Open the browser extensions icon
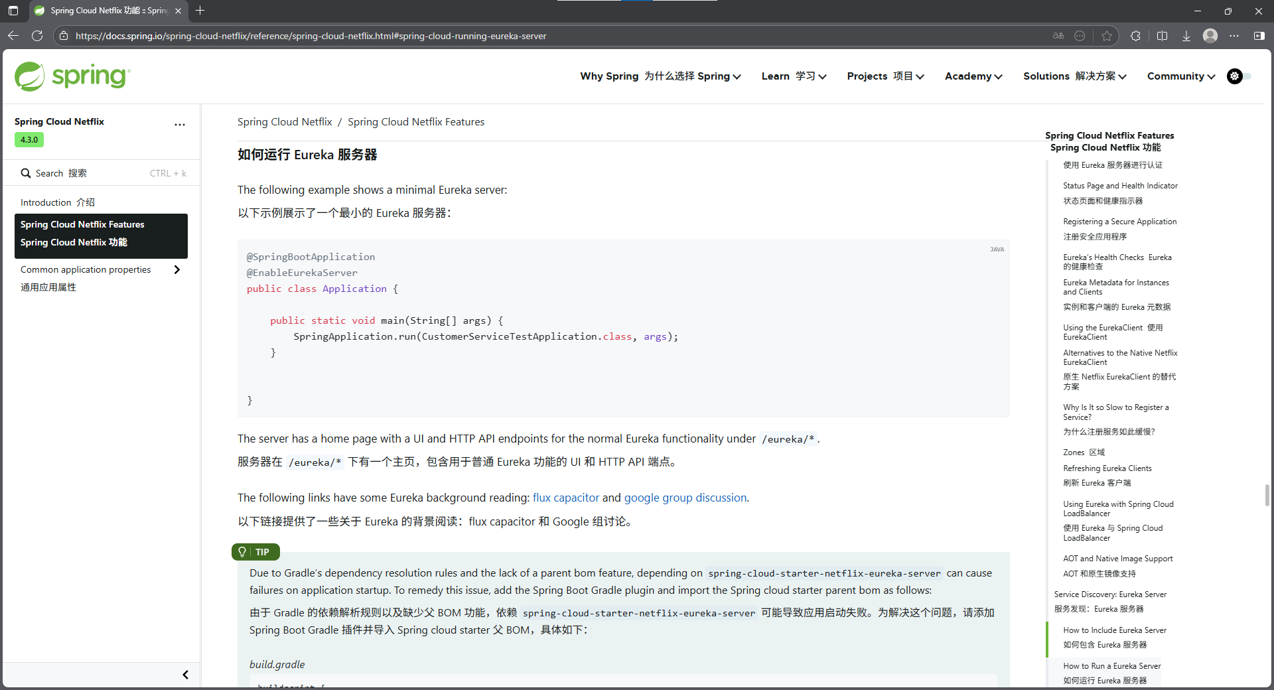The height and width of the screenshot is (690, 1274). (1135, 36)
